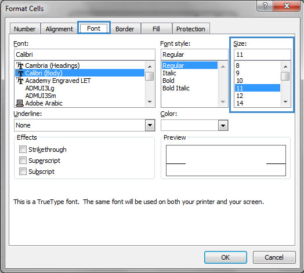Click the Size input field
Screen dimensions: 304x273
tap(262, 54)
